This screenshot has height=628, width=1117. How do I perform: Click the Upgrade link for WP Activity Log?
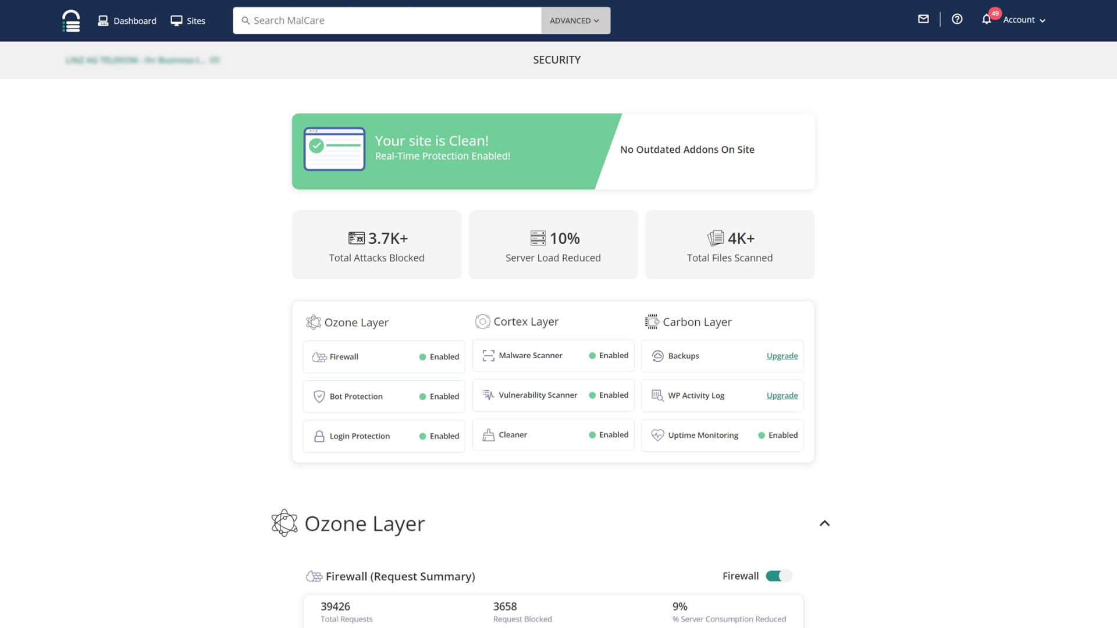[x=782, y=395]
